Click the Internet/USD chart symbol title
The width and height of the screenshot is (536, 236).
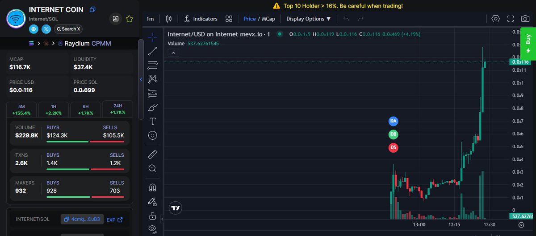click(x=219, y=34)
